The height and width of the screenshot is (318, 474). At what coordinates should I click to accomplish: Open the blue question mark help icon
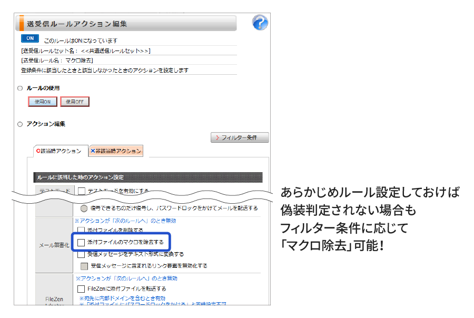click(x=260, y=23)
